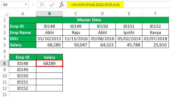This screenshot has width=171, height=97.
Task: Select the date 01/10/2015 cell
Action: (x=50, y=39)
